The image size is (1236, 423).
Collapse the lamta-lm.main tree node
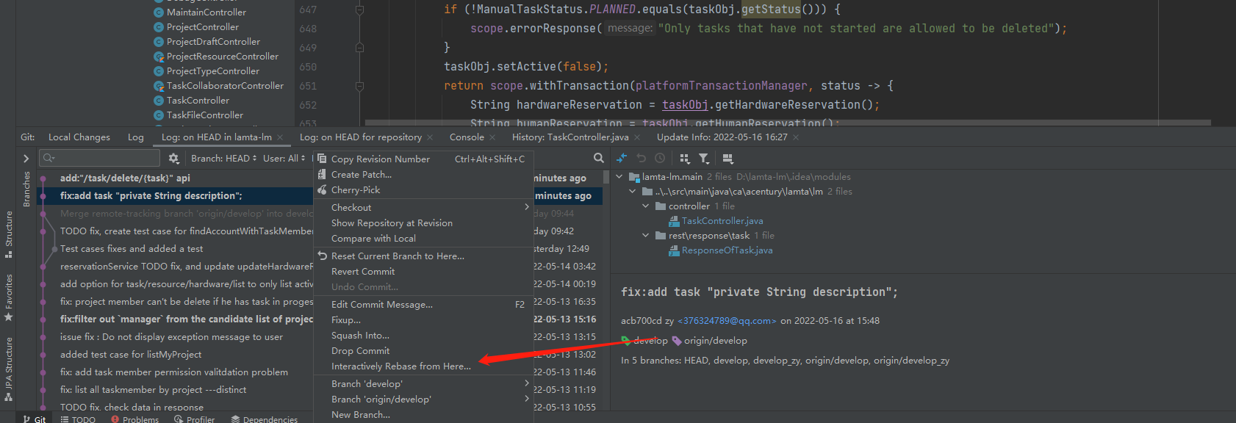pos(619,177)
